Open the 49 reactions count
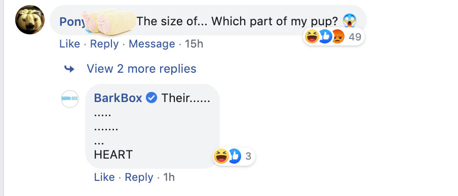This screenshot has width=458, height=196. click(x=355, y=37)
